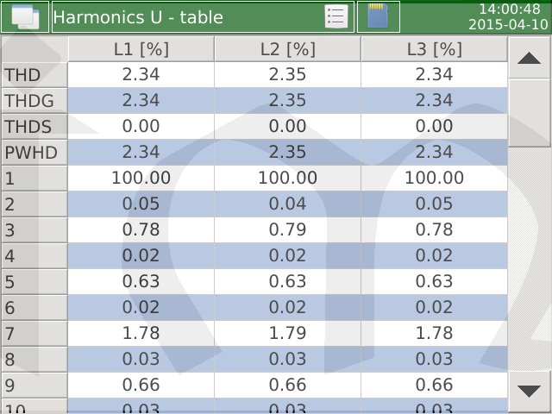Click the window switcher icon at top left

25,16
